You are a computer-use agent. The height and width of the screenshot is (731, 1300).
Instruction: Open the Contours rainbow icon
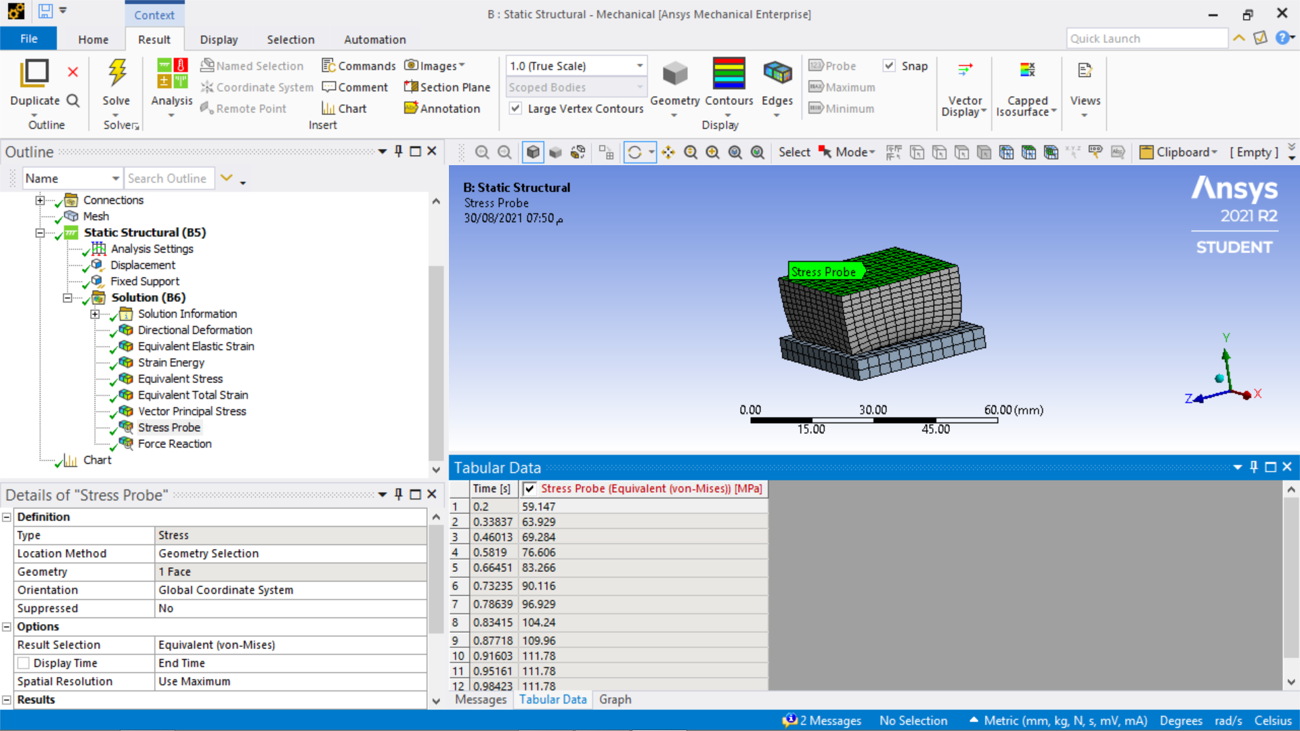[729, 74]
